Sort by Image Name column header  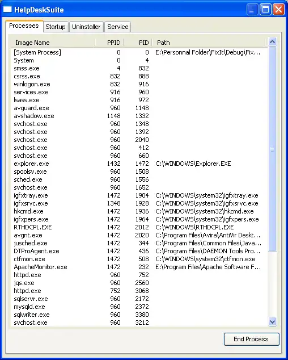[53, 43]
